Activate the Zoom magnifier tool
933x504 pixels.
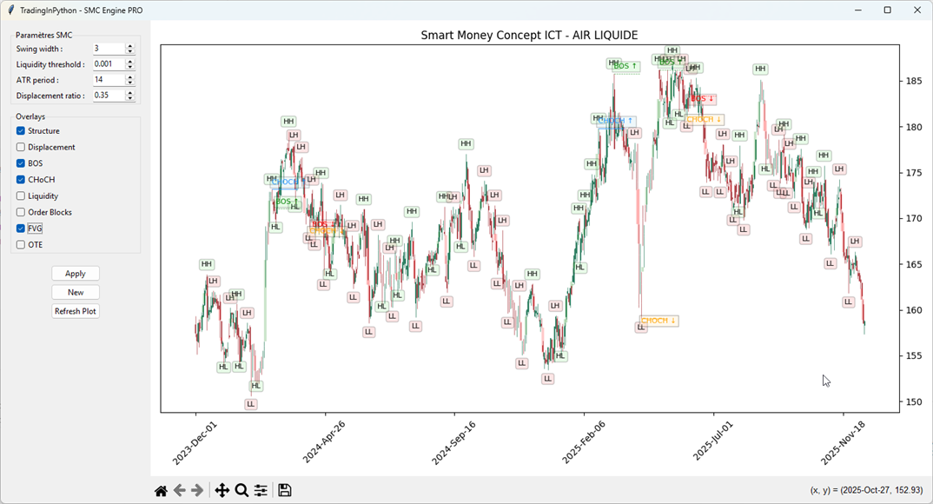point(242,491)
